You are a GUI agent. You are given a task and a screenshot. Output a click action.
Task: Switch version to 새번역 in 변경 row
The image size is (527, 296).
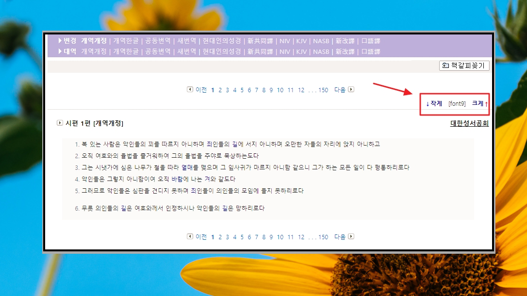point(186,41)
